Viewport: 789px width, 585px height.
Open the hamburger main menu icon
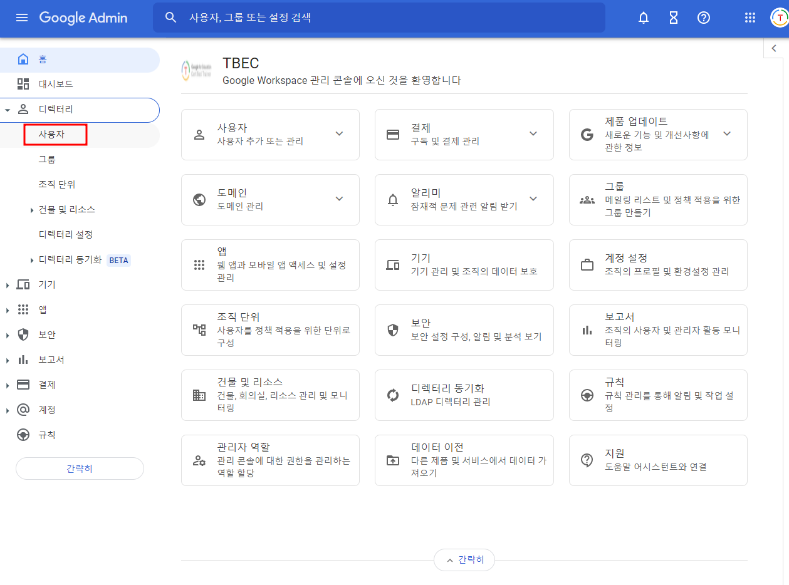pos(22,18)
